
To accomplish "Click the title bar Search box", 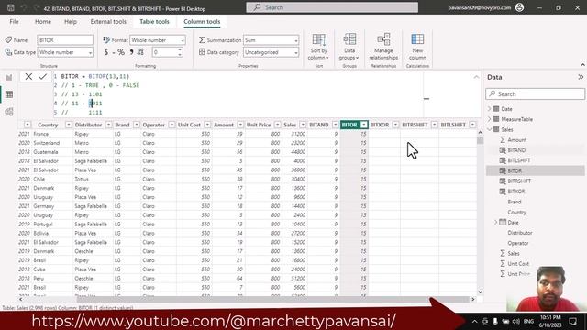I will (x=332, y=7).
